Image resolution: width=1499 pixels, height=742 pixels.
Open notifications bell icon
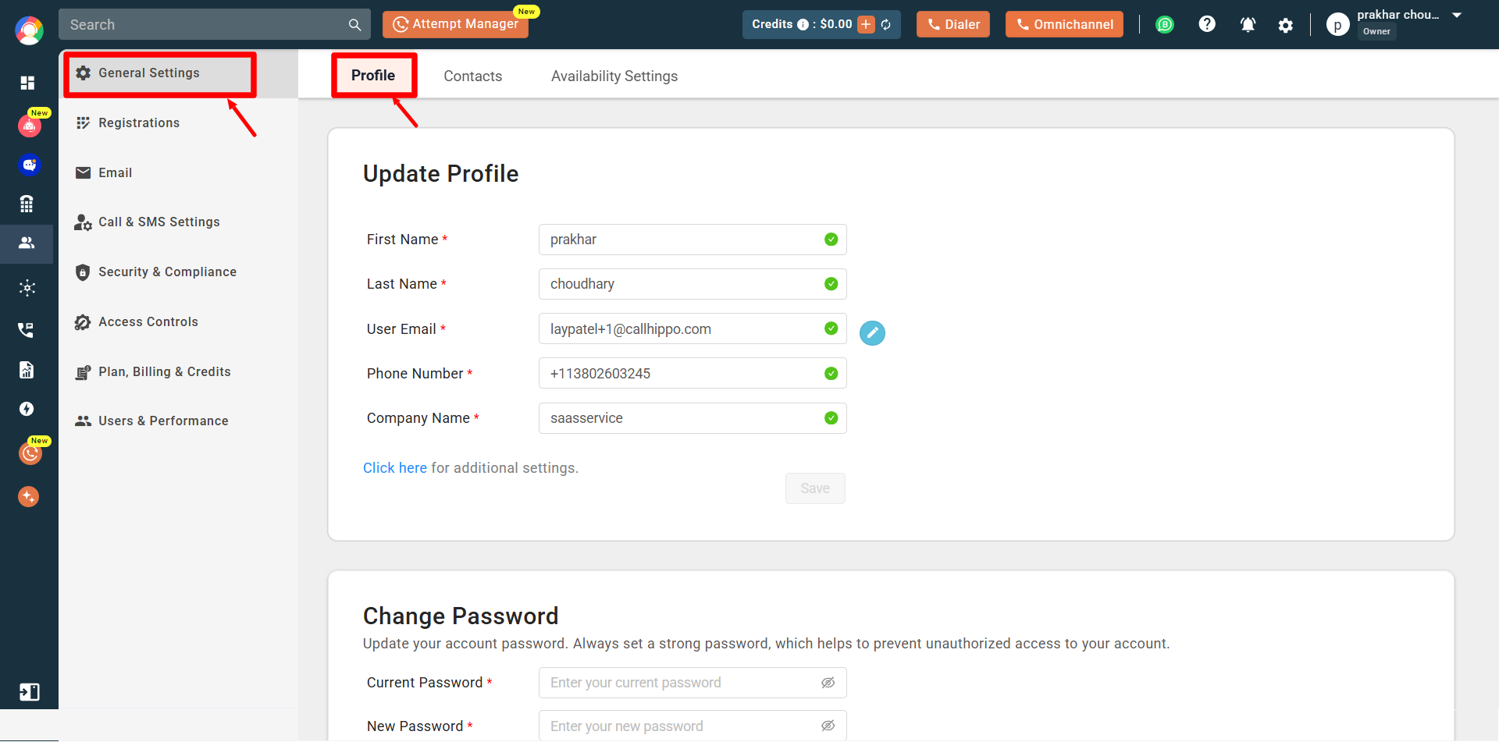tap(1248, 25)
